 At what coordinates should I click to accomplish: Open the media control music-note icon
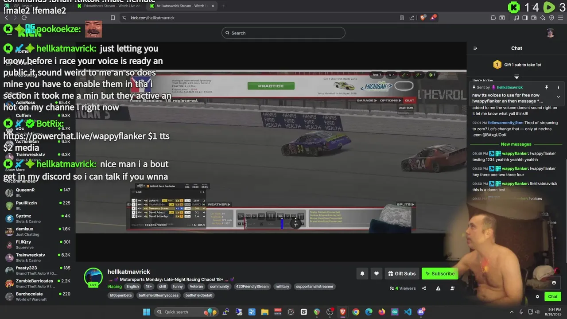[x=517, y=18]
